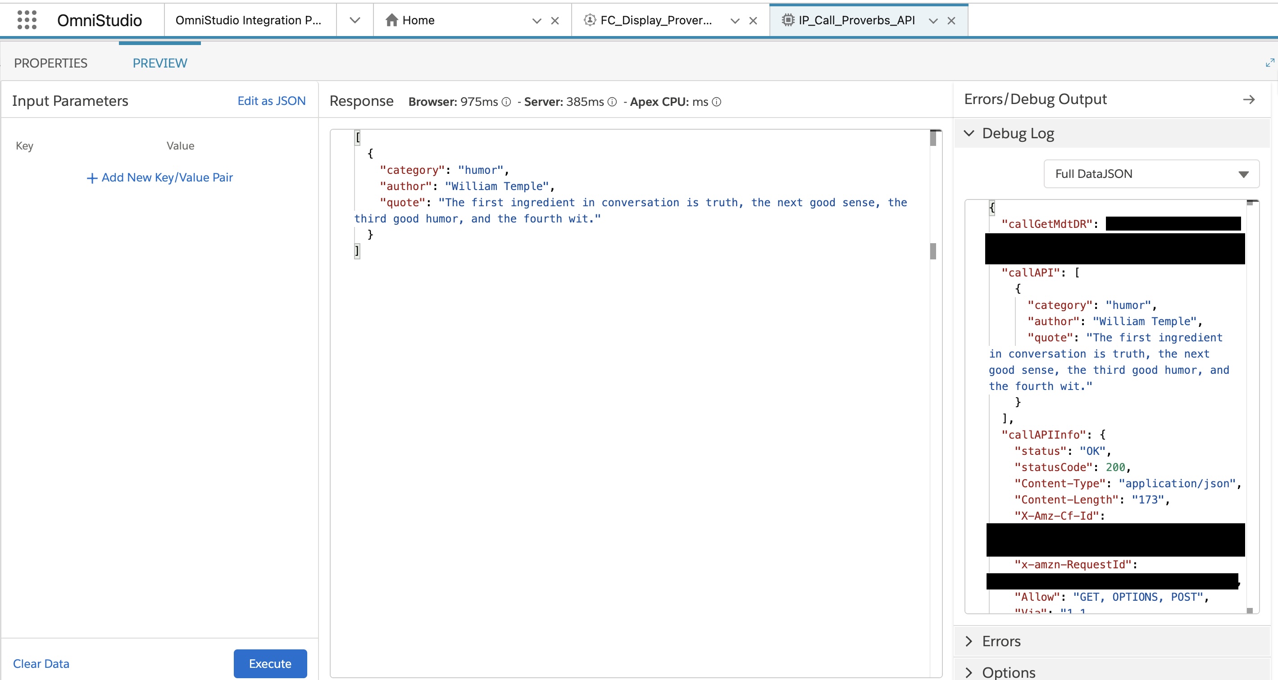The height and width of the screenshot is (680, 1278).
Task: Click the expand fullscreen arrows icon
Action: click(1269, 63)
